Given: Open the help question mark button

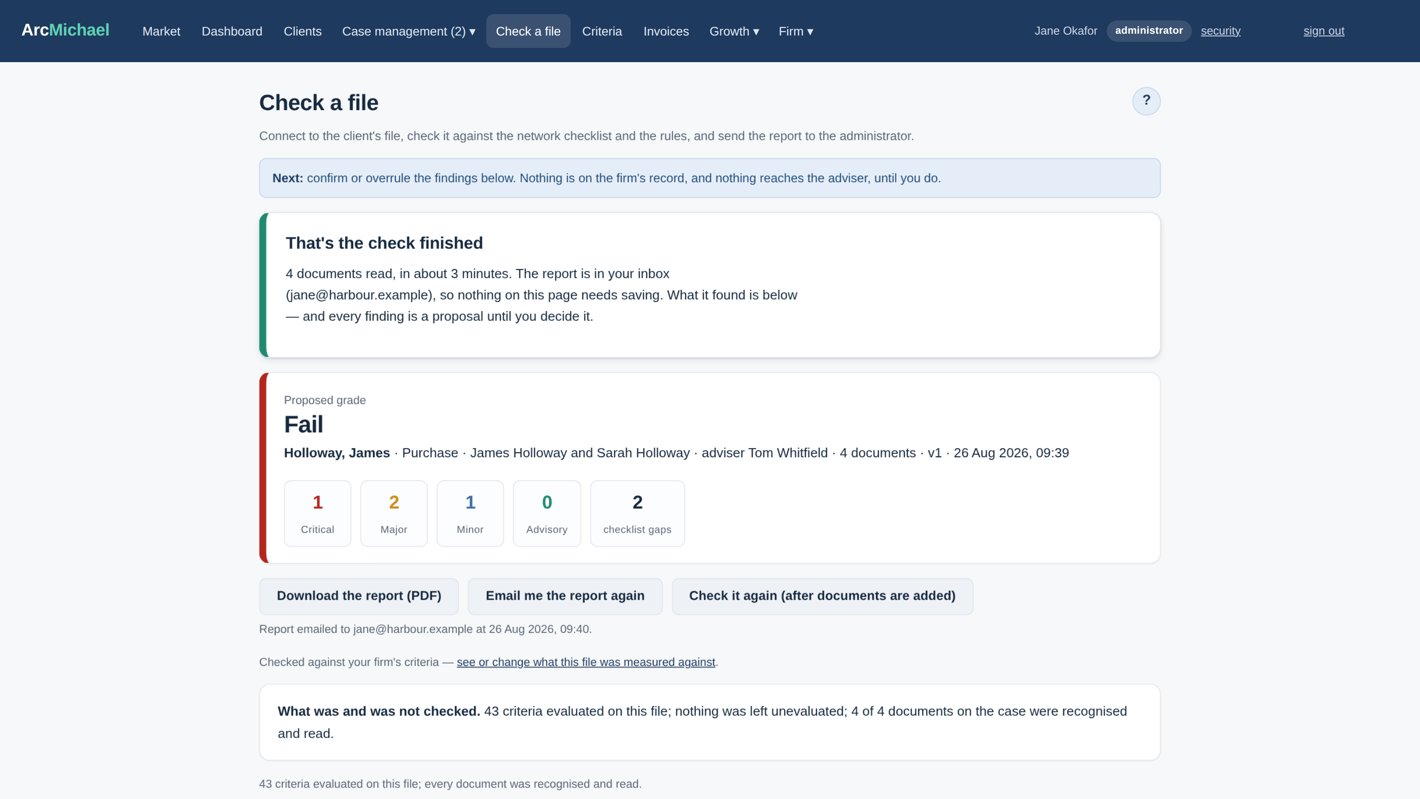Looking at the screenshot, I should (1146, 101).
